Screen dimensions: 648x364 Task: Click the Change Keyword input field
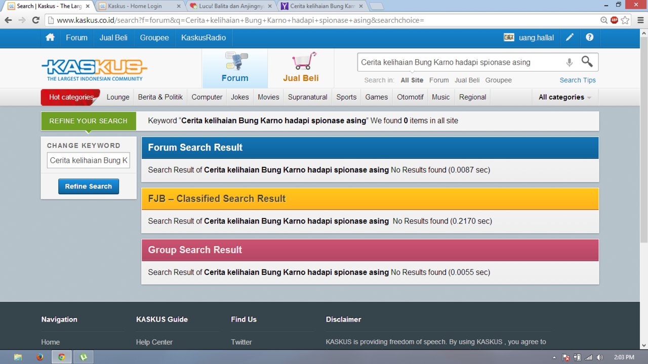pyautogui.click(x=89, y=160)
